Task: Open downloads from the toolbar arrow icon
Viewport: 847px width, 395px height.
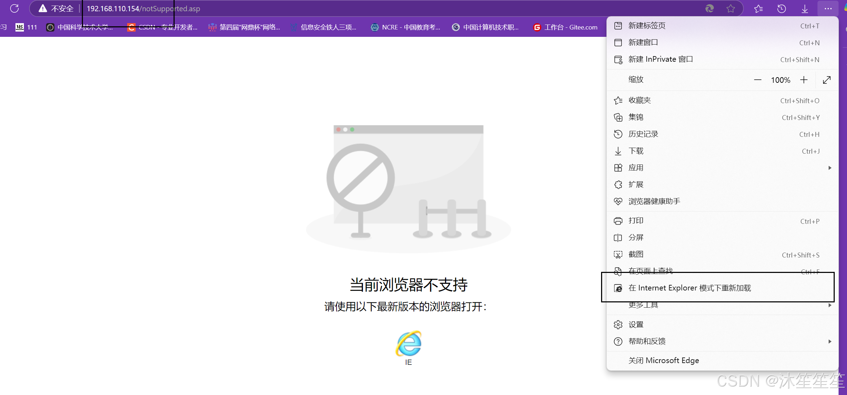Action: coord(805,8)
